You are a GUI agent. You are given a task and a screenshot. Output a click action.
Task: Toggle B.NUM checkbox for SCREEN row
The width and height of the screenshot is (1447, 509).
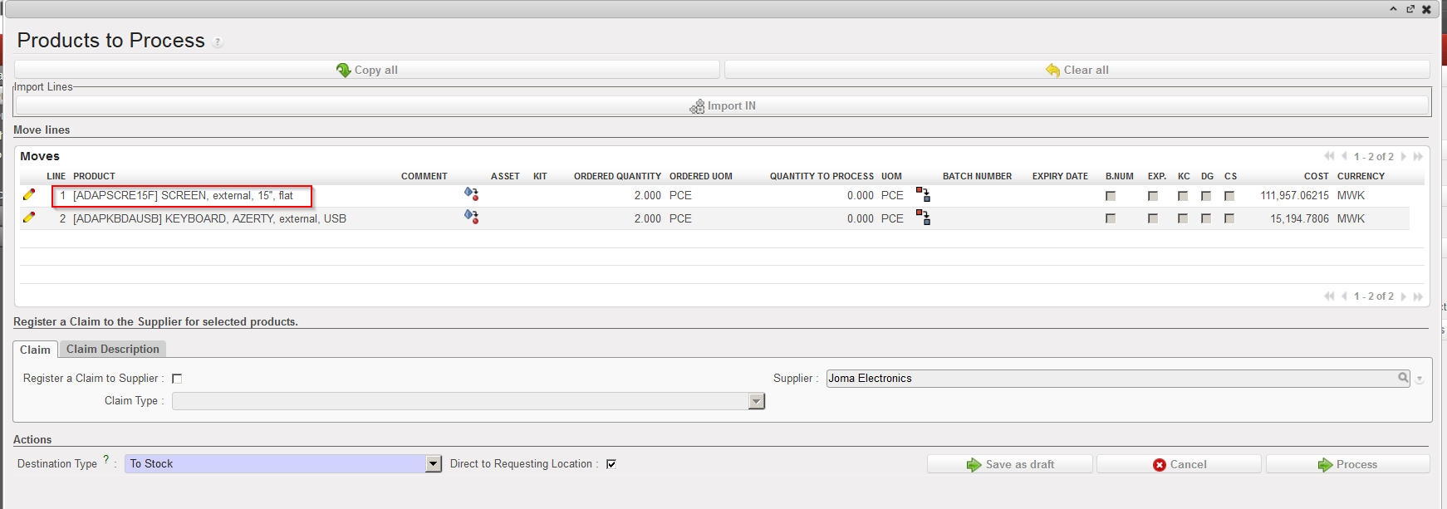pos(1111,196)
